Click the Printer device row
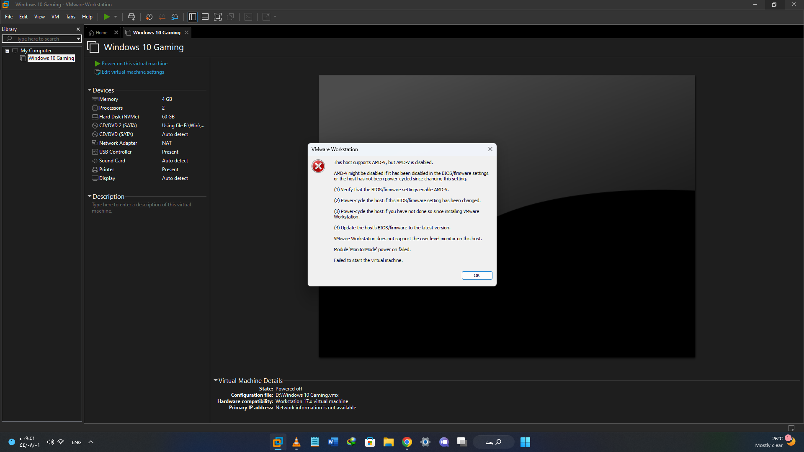This screenshot has width=804, height=452. [148, 169]
